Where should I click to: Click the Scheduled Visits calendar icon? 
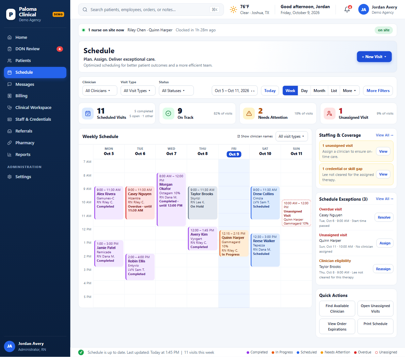(88, 114)
